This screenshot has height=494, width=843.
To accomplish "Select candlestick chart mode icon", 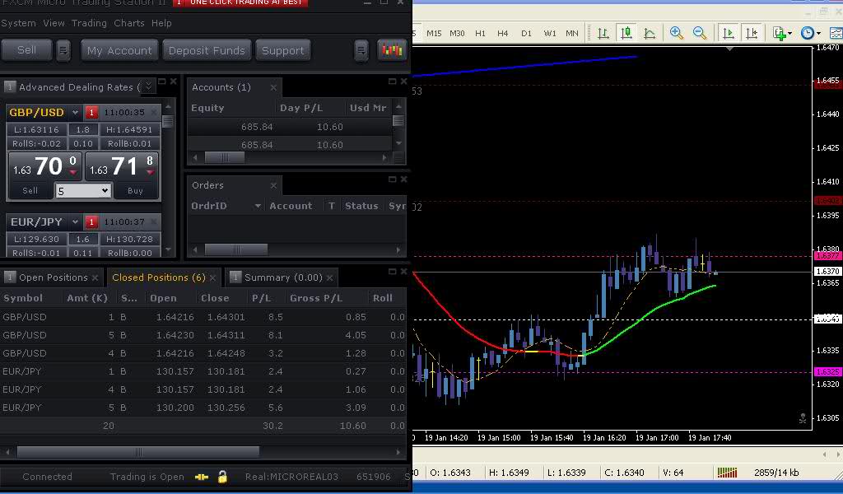I will [x=626, y=33].
